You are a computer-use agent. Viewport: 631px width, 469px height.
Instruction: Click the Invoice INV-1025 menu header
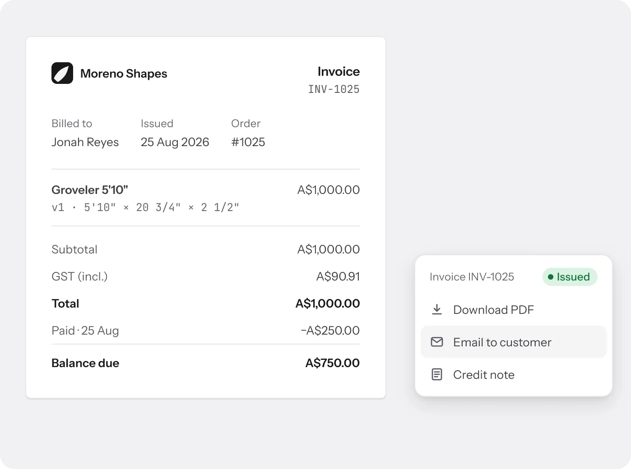472,277
